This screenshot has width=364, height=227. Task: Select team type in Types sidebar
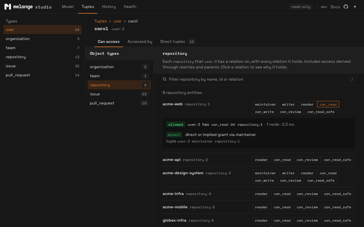tap(42, 48)
